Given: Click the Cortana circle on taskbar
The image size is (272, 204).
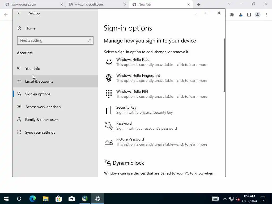Looking at the screenshot, I should (19, 199).
